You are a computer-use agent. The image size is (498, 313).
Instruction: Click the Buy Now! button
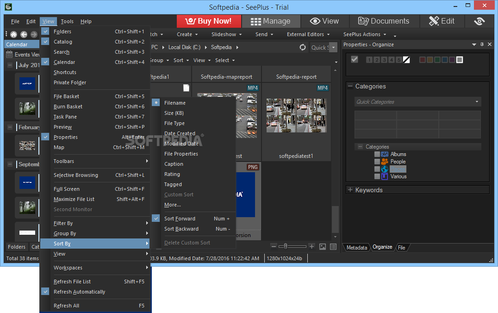point(208,21)
